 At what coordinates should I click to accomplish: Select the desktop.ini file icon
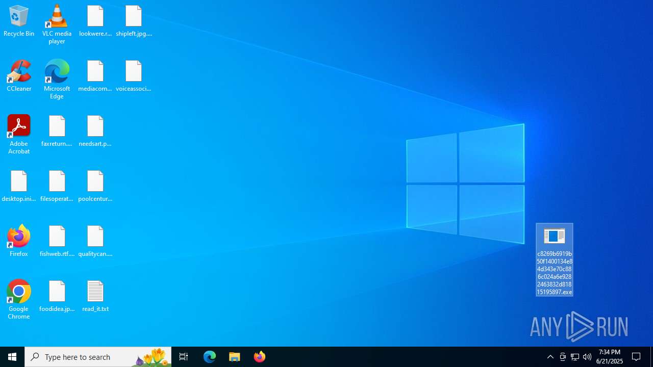point(19,186)
